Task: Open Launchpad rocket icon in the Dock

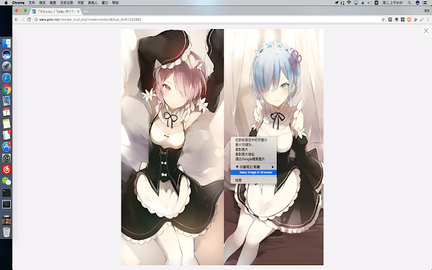Action: [6, 66]
